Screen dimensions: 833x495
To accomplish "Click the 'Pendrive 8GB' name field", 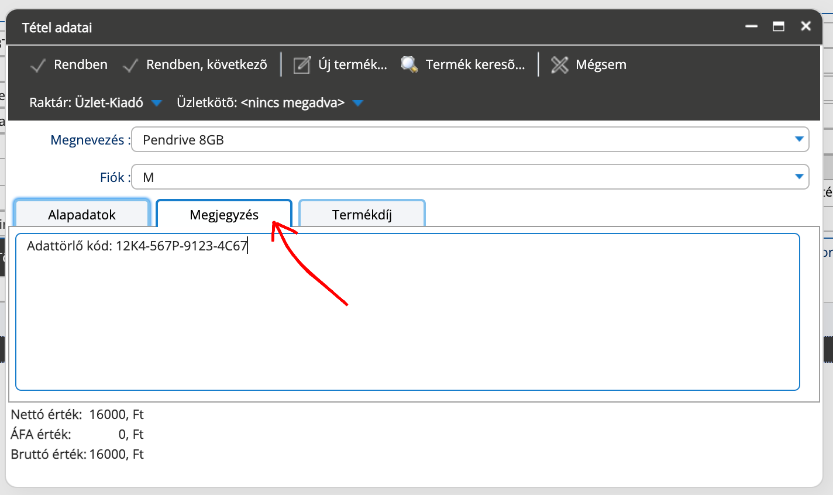I will click(456, 140).
